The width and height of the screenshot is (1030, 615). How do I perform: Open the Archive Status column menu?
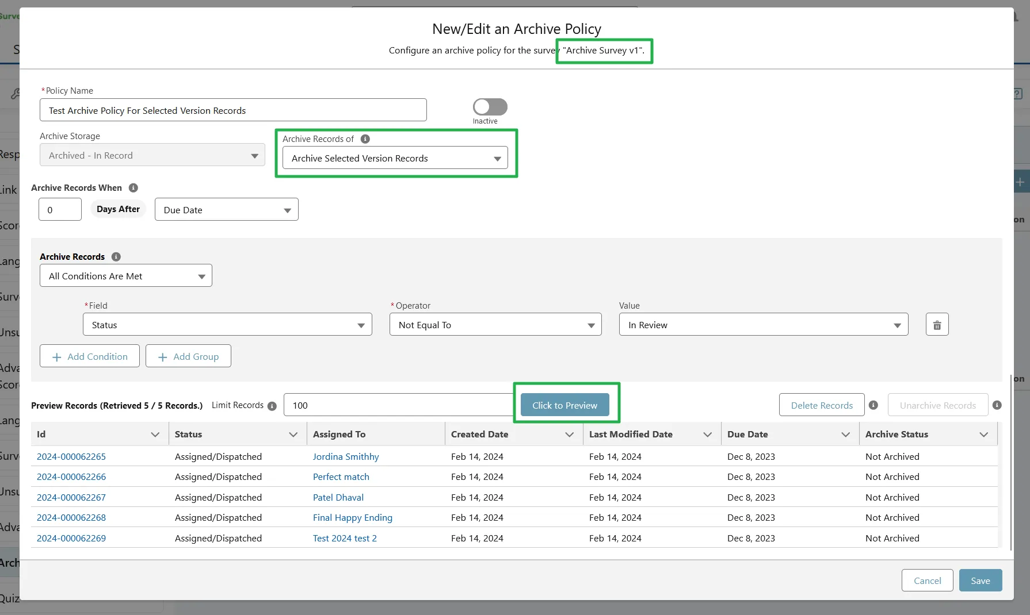(x=983, y=435)
